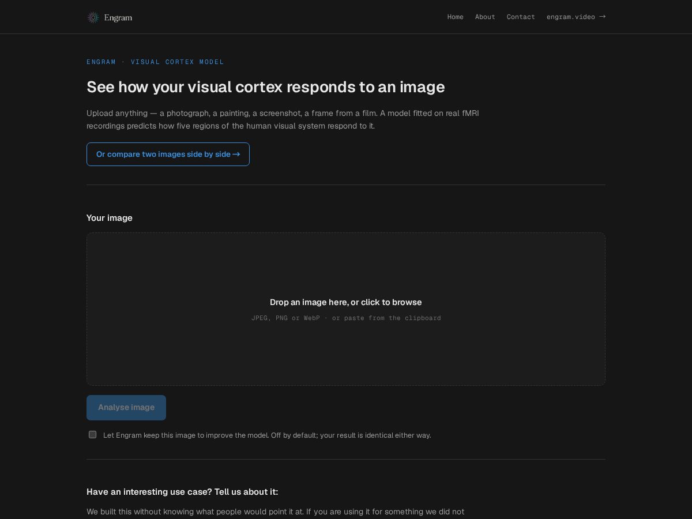Click the JPEG, PNG or WebP hint text
This screenshot has height=519, width=692.
point(346,318)
